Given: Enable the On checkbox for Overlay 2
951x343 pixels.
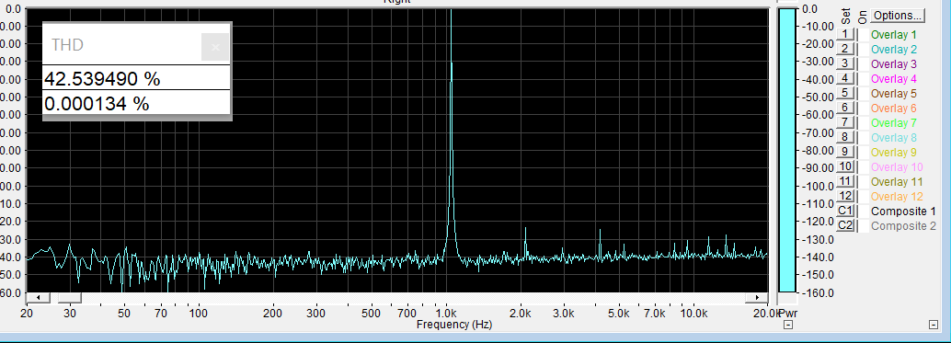Looking at the screenshot, I should click(862, 49).
